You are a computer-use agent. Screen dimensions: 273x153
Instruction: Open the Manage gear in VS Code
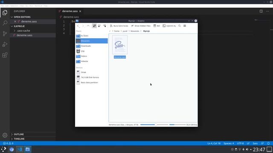point(5,135)
